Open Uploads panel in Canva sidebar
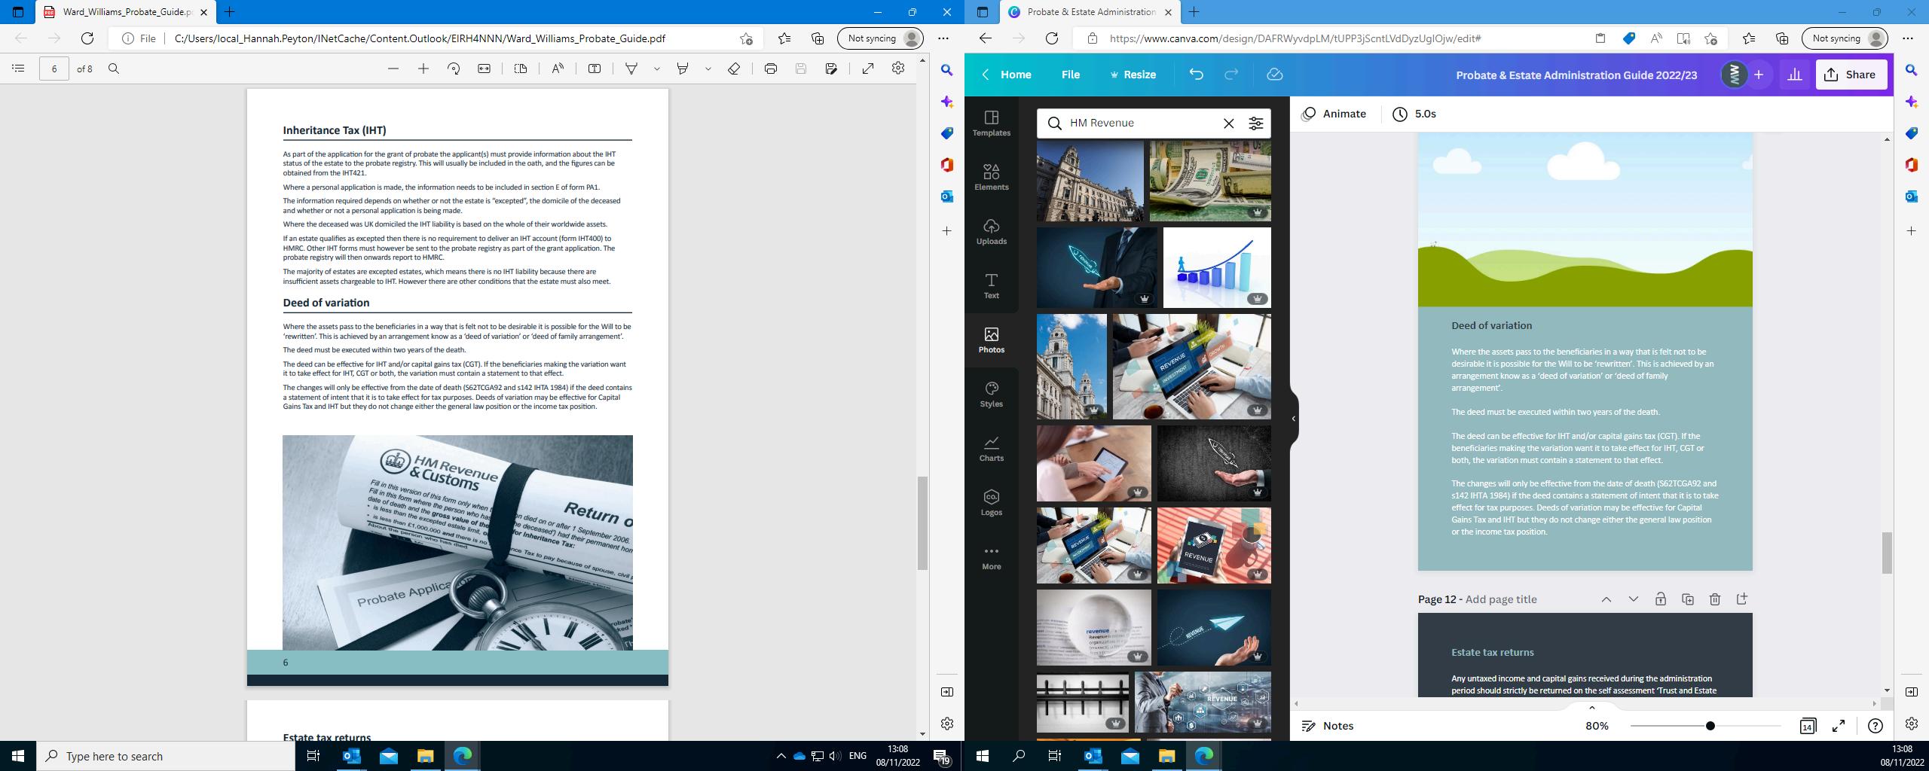The width and height of the screenshot is (1929, 771). click(x=992, y=232)
